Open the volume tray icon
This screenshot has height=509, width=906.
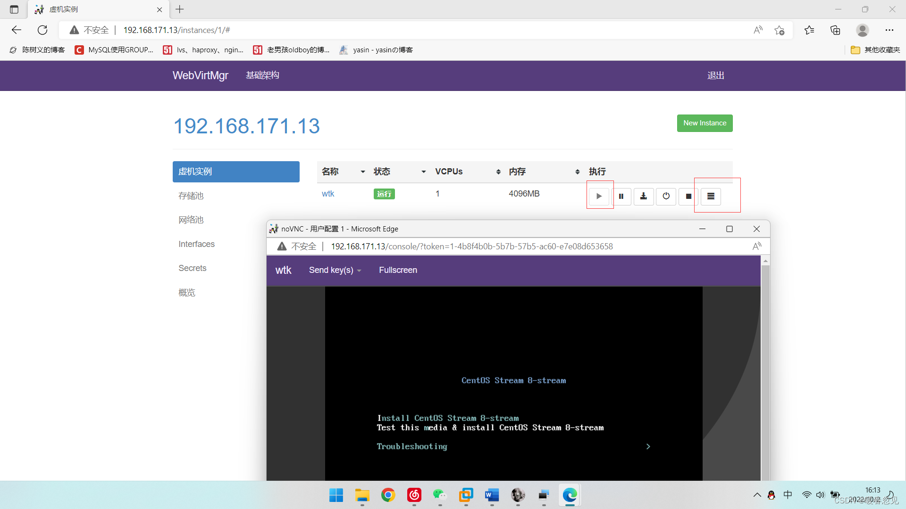[x=820, y=495]
